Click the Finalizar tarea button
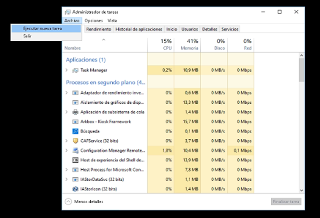The image size is (320, 218). click(286, 202)
